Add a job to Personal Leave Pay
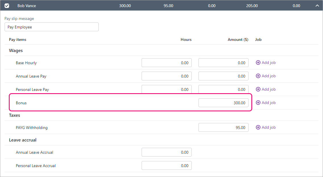Image resolution: width=323 pixels, height=177 pixels. [266, 89]
